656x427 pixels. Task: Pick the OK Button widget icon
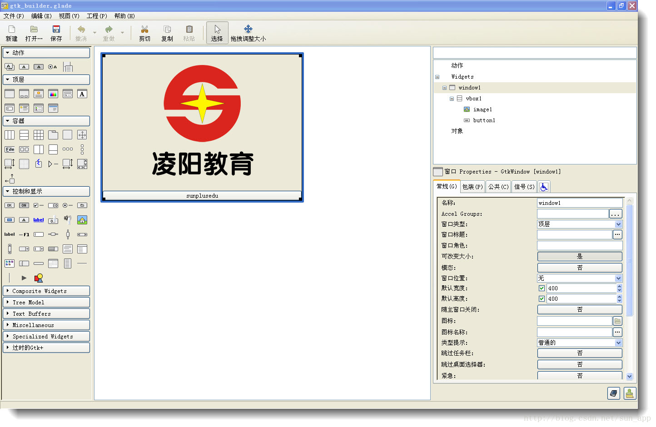pos(10,205)
